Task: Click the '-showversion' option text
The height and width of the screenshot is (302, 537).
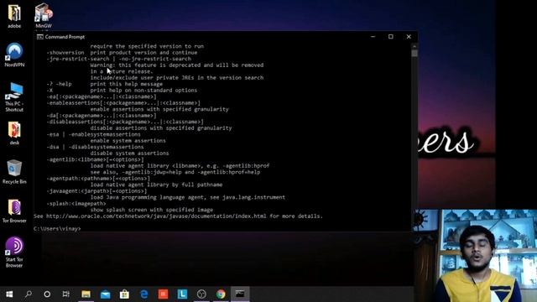Action: point(65,52)
